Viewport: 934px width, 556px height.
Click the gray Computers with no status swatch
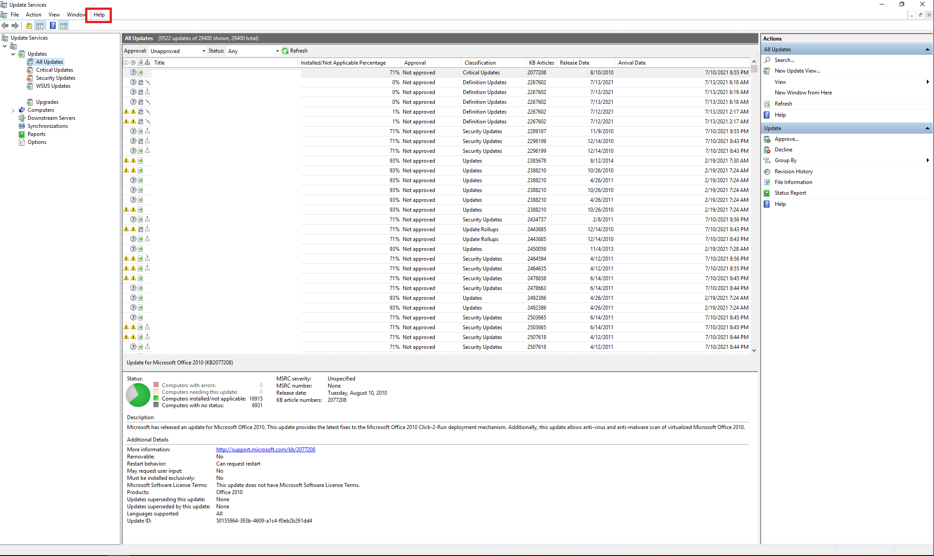[156, 405]
